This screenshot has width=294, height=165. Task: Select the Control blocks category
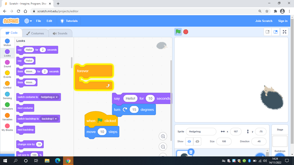(x=7, y=85)
